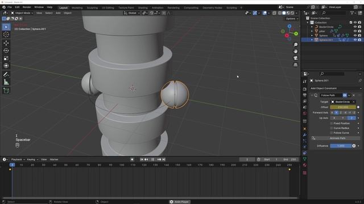Image resolution: width=364 pixels, height=204 pixels.
Task: Open the Scene properties tab
Action: [305, 107]
